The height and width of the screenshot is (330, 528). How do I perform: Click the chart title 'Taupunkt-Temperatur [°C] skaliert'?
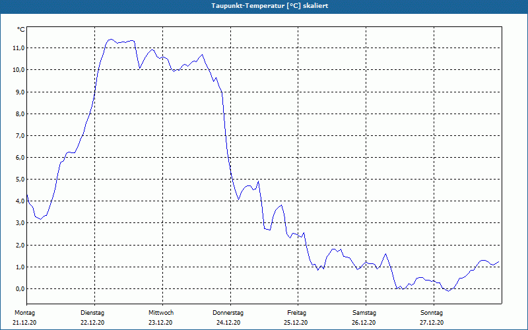270,6
